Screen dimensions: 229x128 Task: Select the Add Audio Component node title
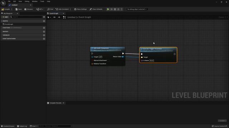pyautogui.click(x=101, y=48)
